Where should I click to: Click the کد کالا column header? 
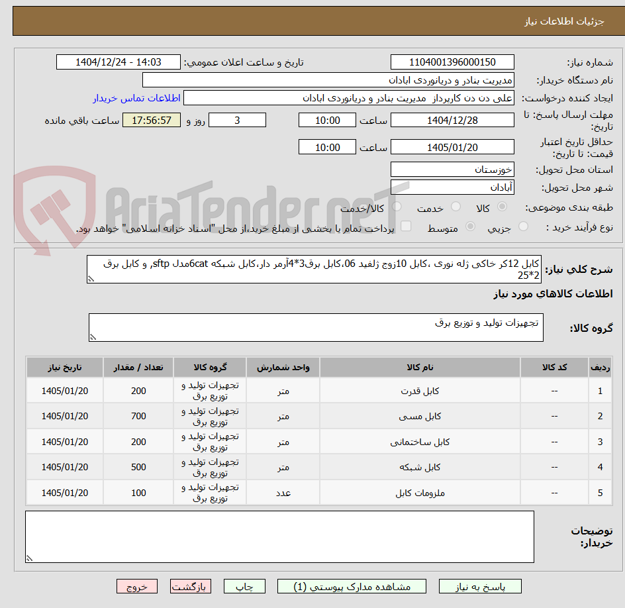(x=554, y=367)
